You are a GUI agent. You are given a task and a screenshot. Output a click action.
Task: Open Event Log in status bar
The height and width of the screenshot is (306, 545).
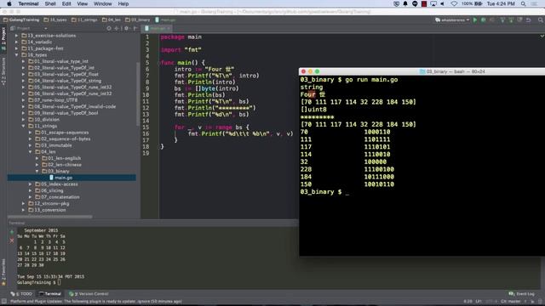coord(521,294)
